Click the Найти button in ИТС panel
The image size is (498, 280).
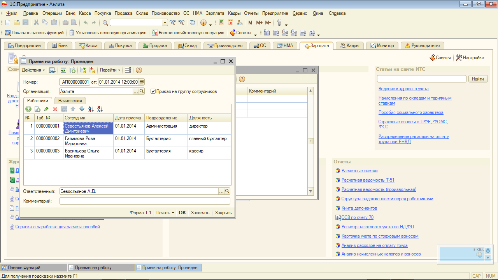pyautogui.click(x=478, y=79)
